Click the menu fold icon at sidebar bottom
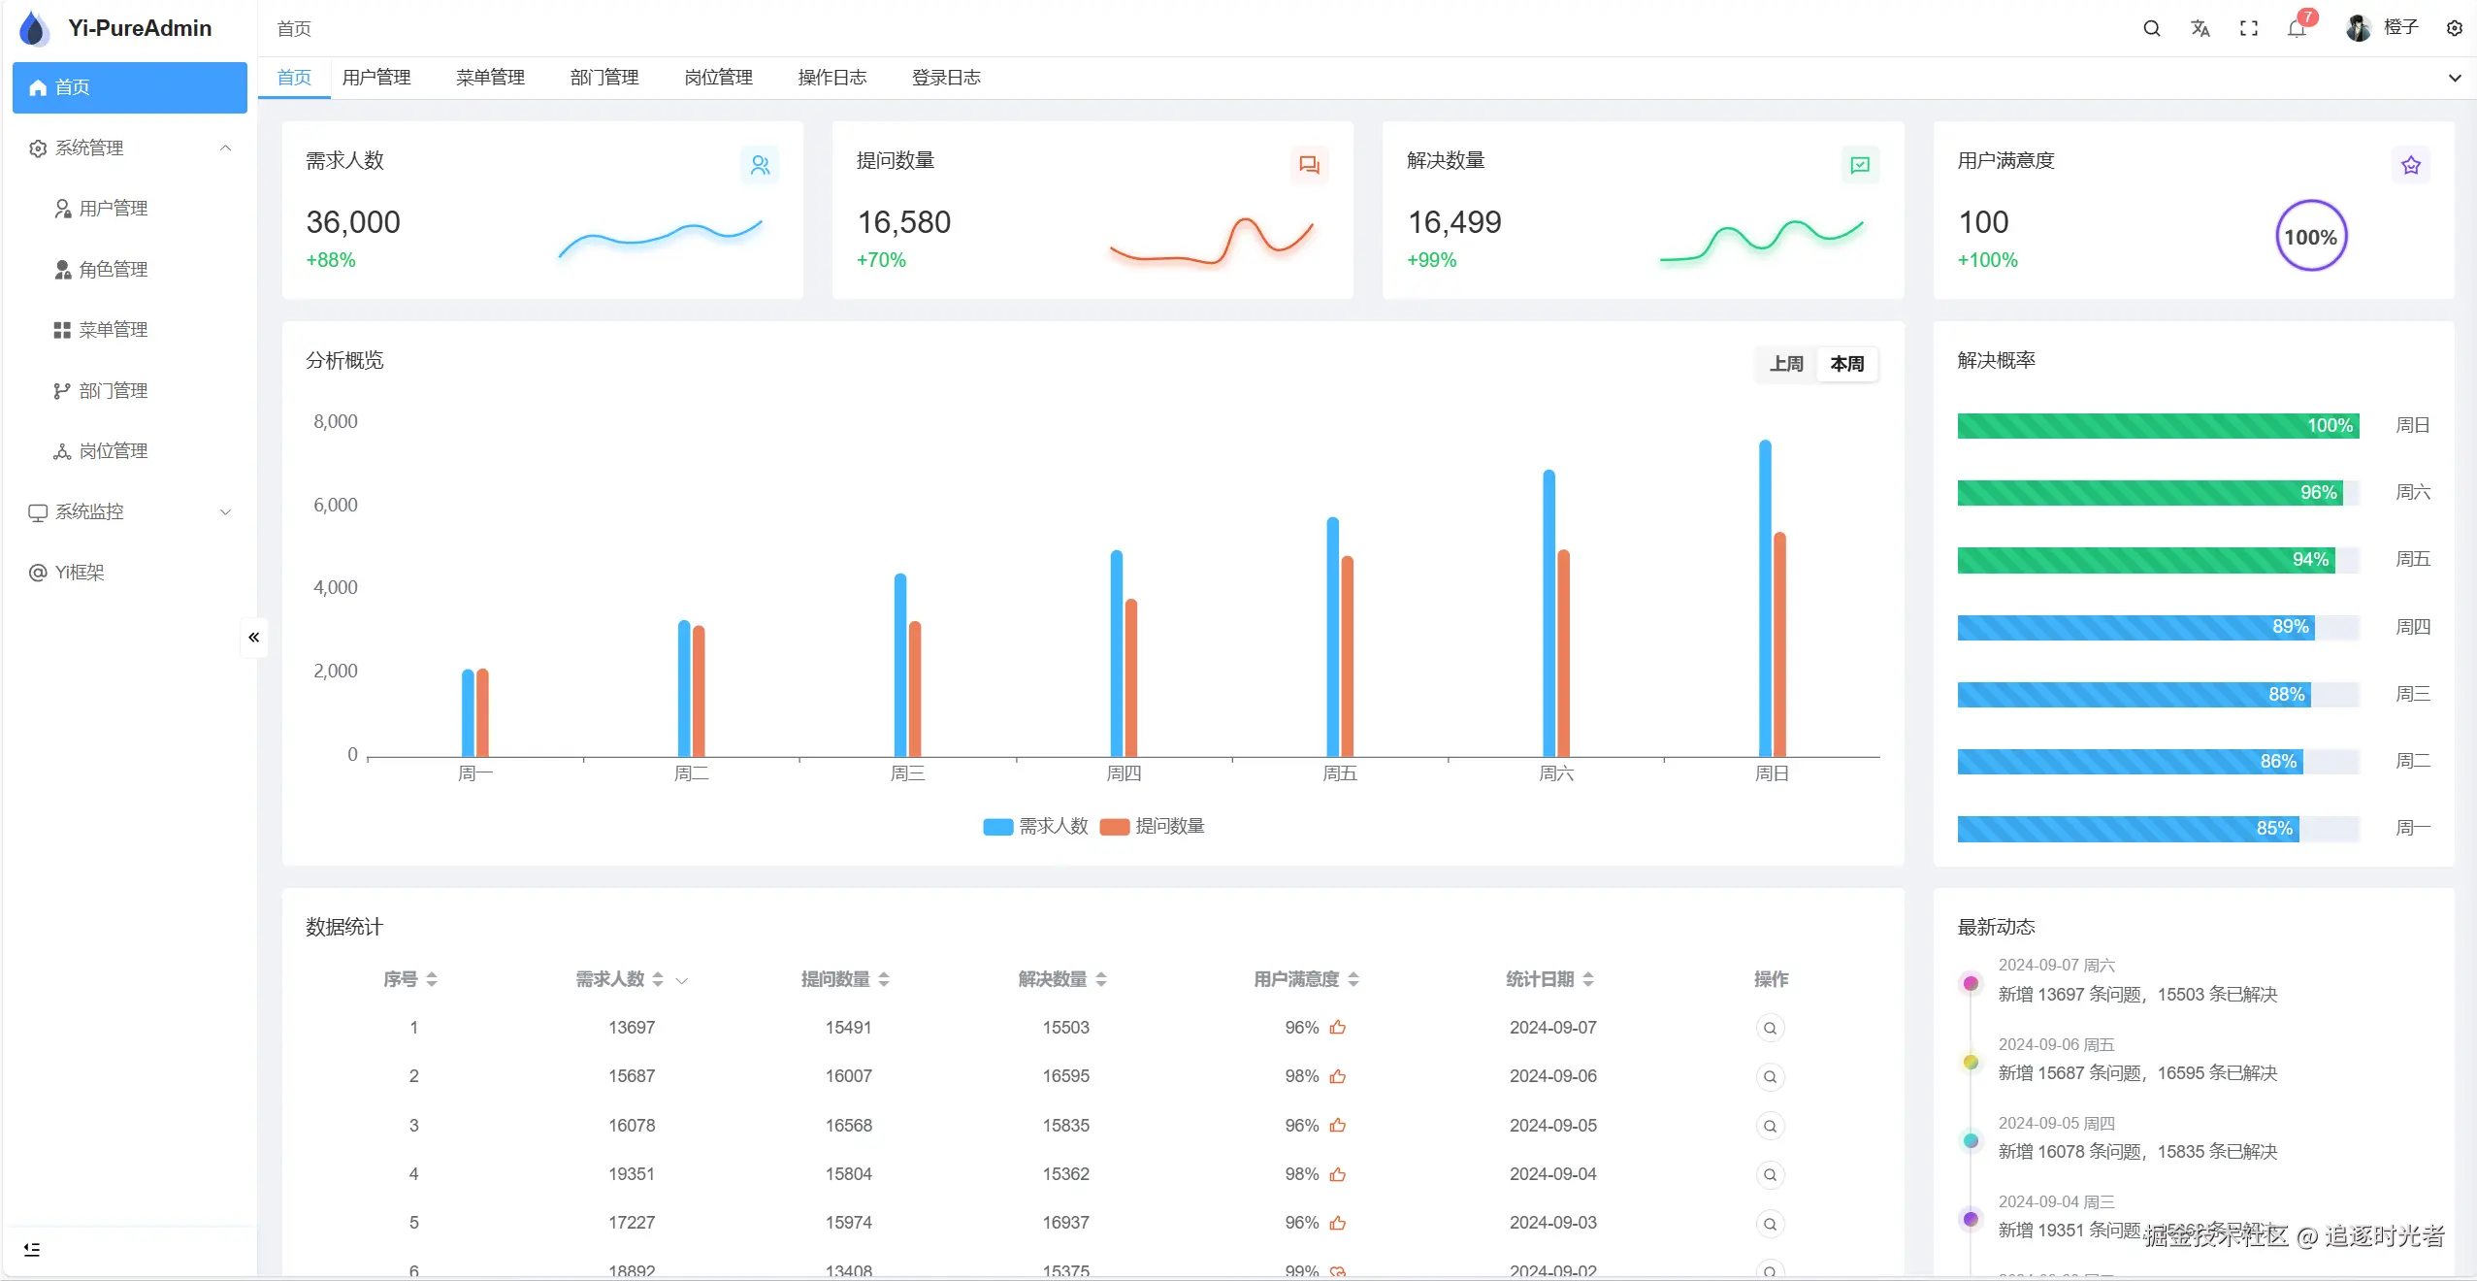Screen dimensions: 2477x1281 (x=32, y=1249)
